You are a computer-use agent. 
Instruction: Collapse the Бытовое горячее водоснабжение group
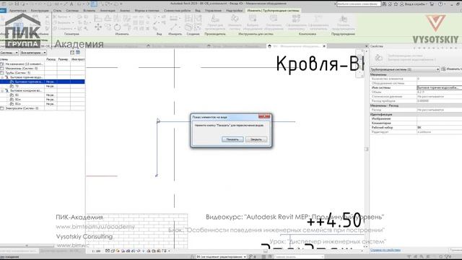point(2,77)
